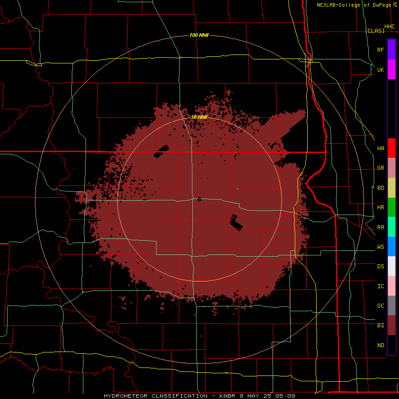This screenshot has width=399, height=399.
Task: Click the RA legend label
Action: pos(380,227)
